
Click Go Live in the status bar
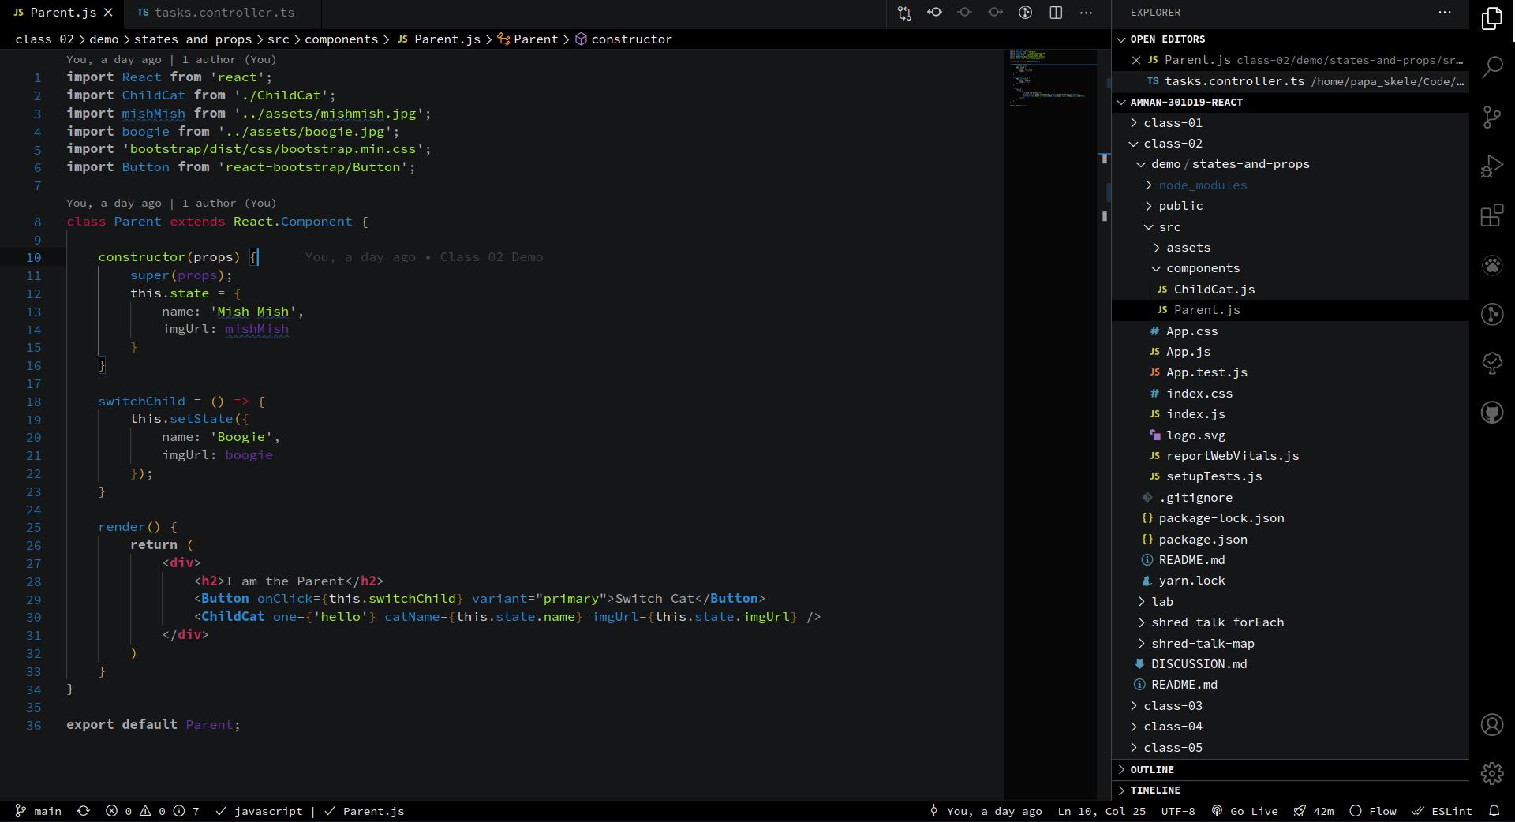click(x=1244, y=811)
